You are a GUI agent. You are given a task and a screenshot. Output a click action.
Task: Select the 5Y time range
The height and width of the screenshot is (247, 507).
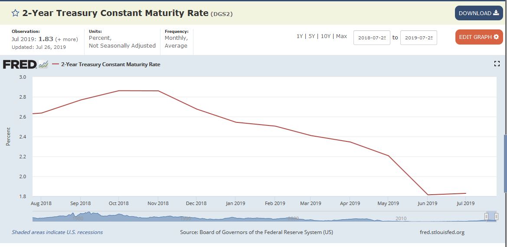pyautogui.click(x=311, y=36)
